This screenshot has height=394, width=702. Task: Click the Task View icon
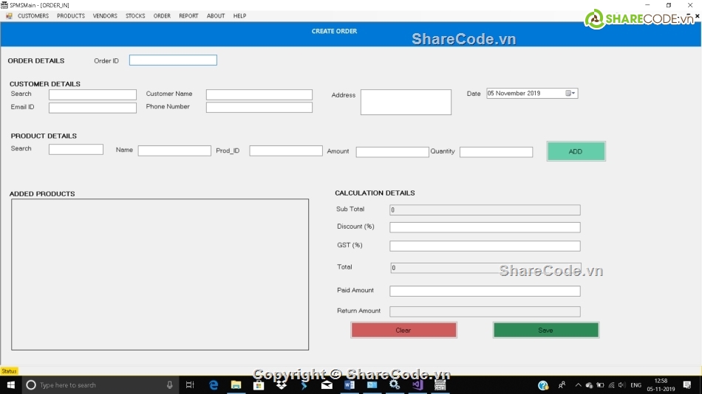point(190,385)
